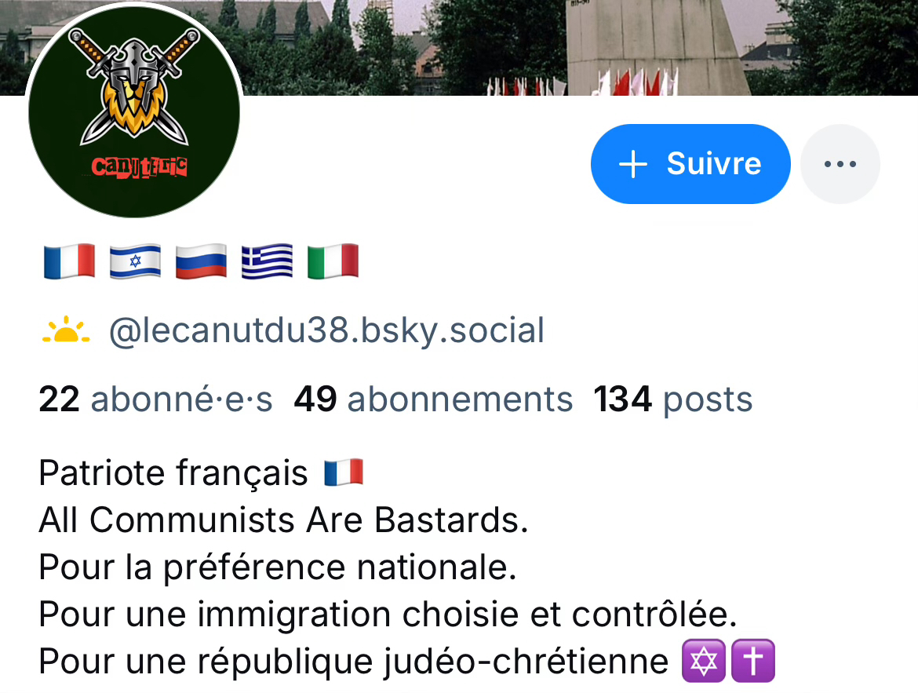
Task: Click the 134 posts count
Action: point(672,399)
